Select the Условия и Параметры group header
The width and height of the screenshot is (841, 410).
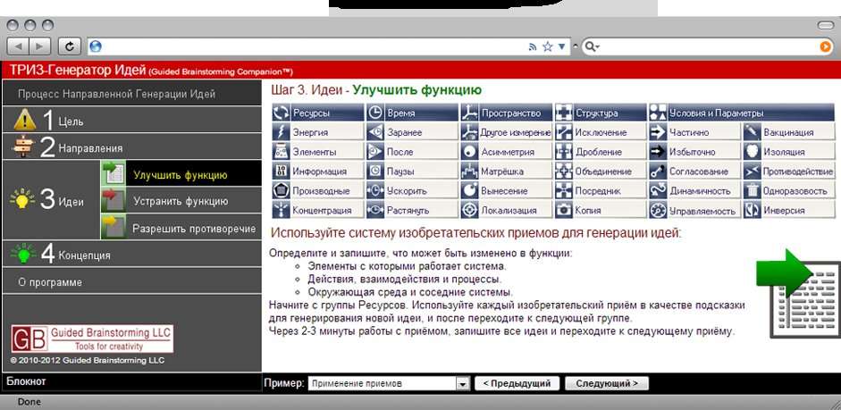[742, 113]
